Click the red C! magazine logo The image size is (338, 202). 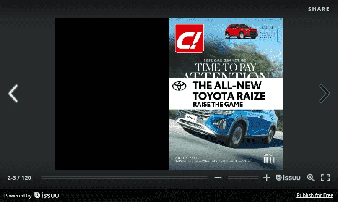(x=189, y=38)
